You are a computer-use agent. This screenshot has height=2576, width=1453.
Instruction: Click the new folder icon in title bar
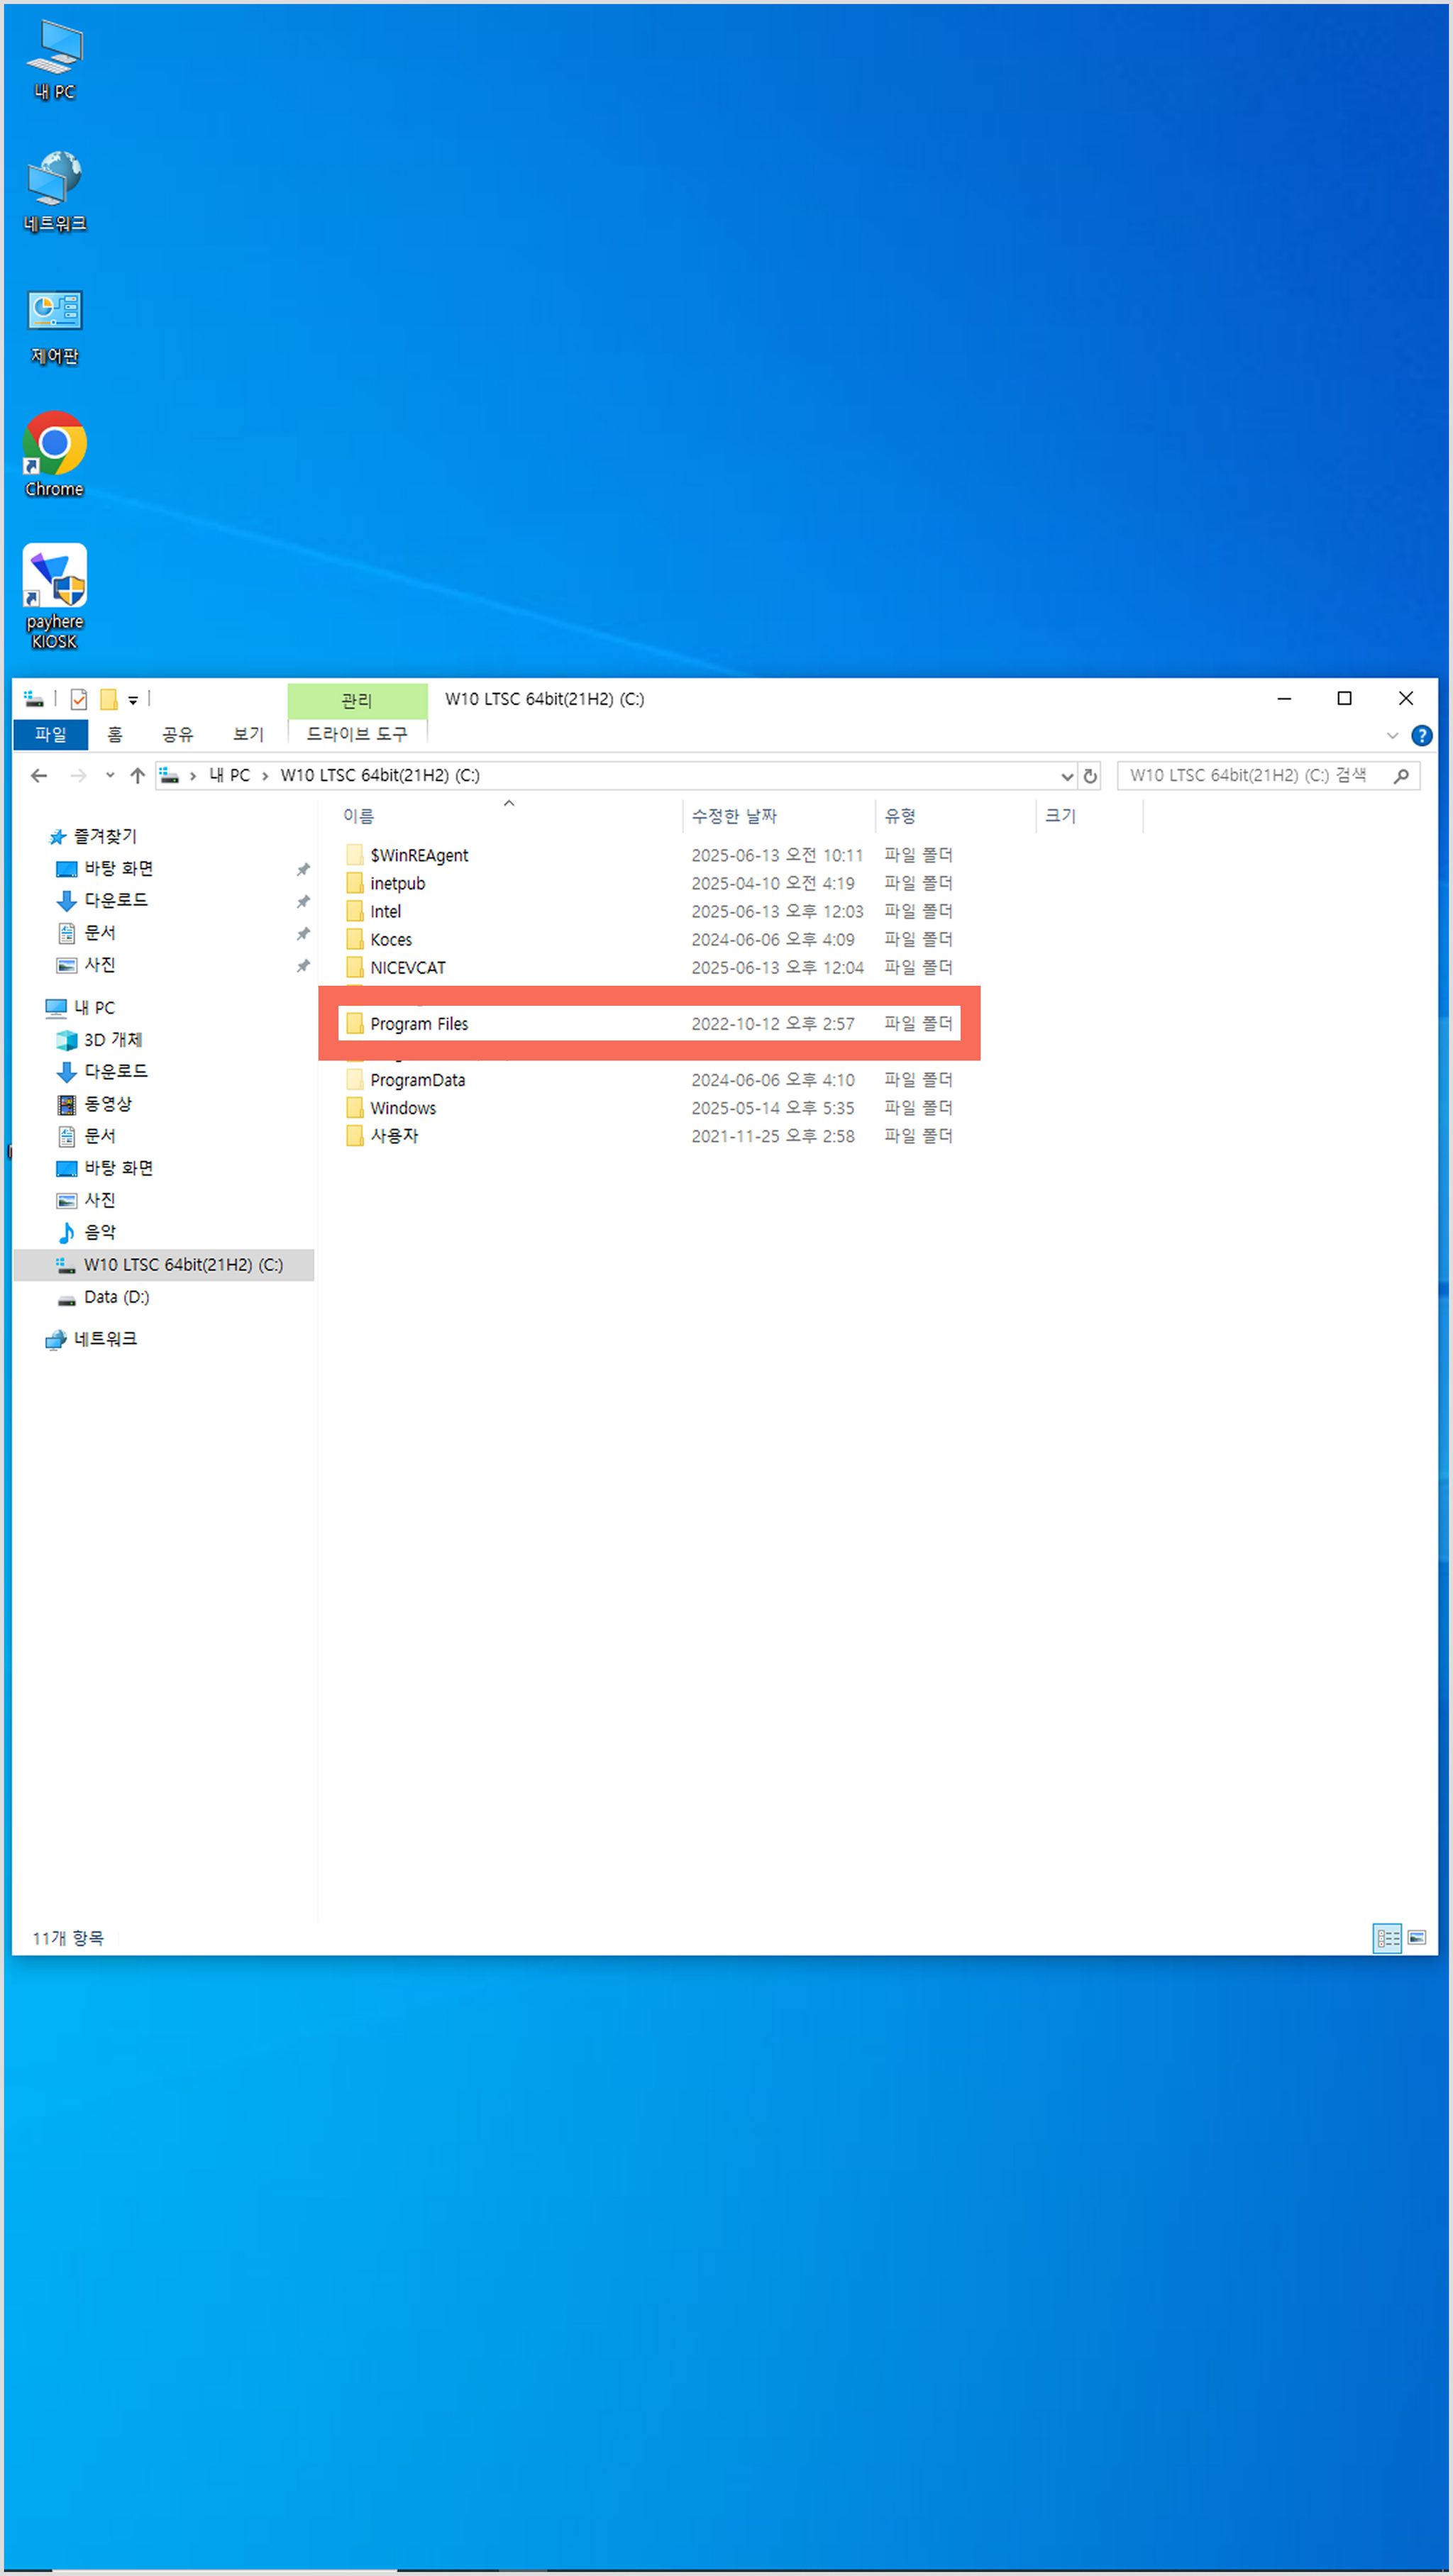pyautogui.click(x=109, y=699)
